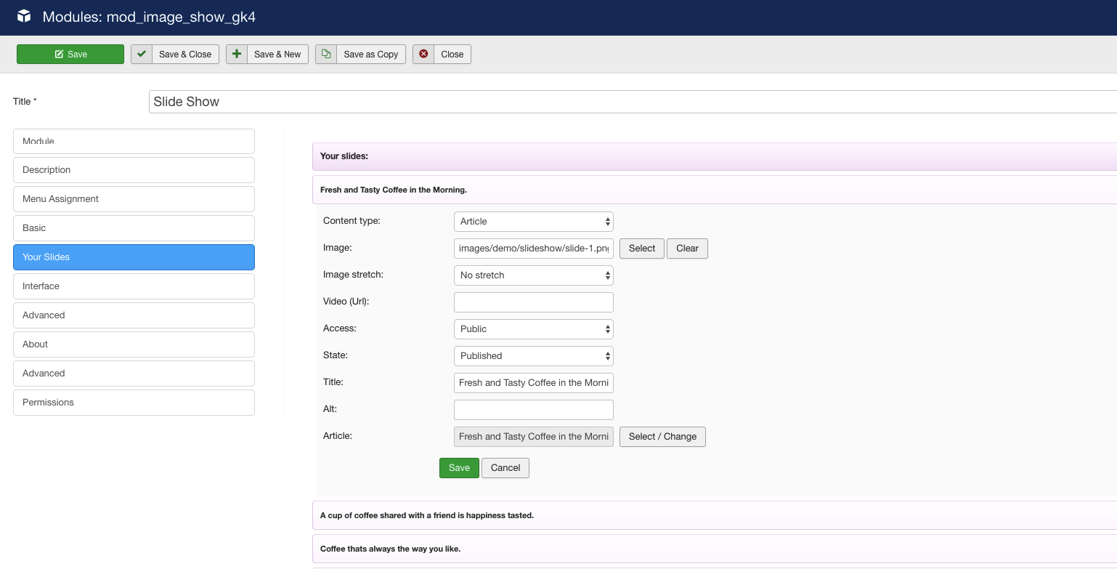
Task: Click the green checkmark Save & Close icon
Action: click(x=142, y=55)
